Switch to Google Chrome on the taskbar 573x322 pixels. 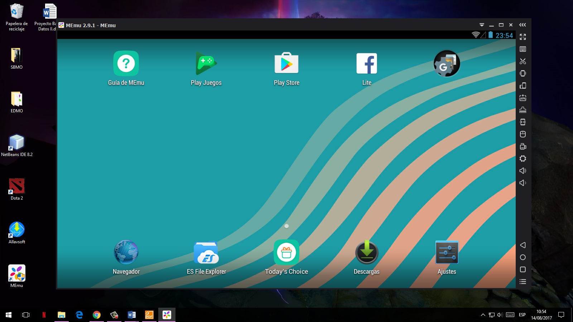click(x=97, y=315)
